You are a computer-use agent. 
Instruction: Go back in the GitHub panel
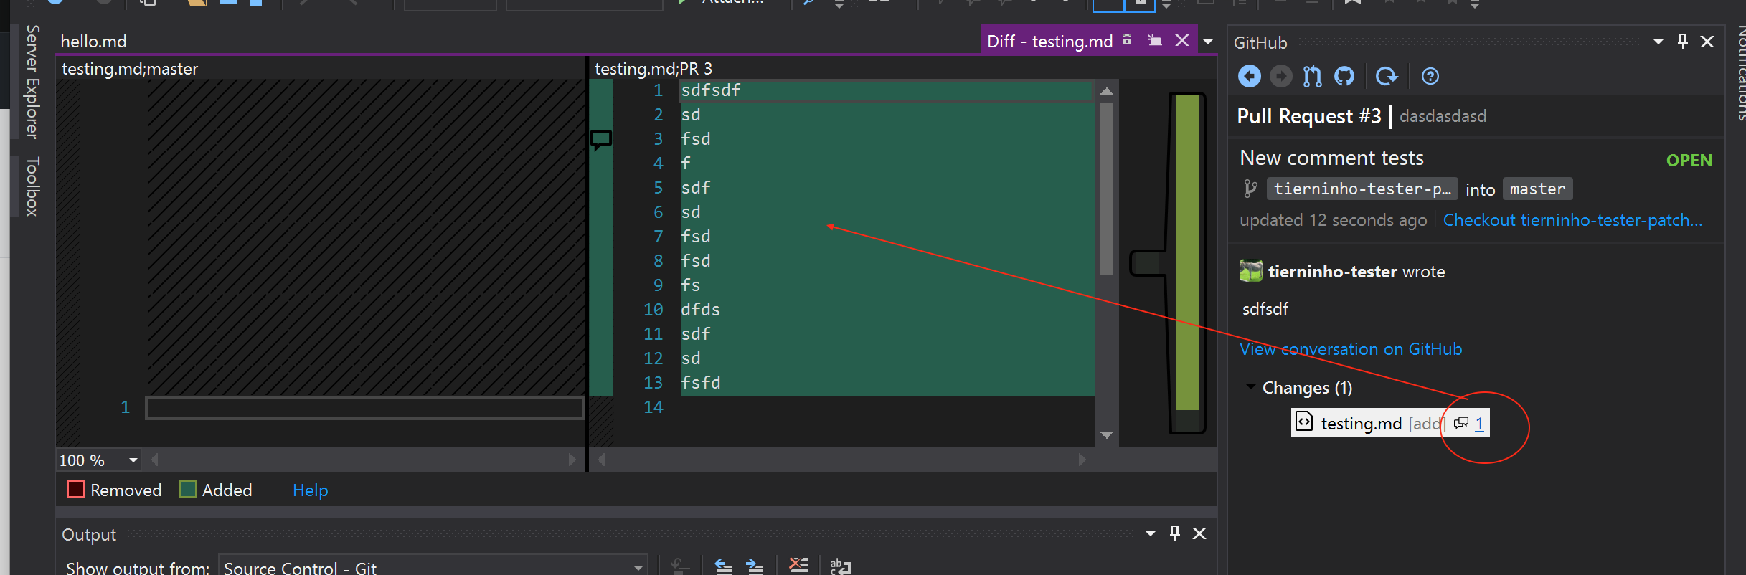(1249, 76)
